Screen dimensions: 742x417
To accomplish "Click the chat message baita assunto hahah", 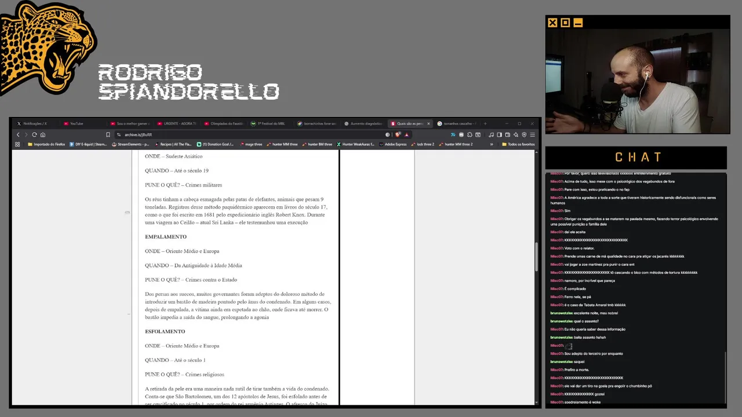I will click(590, 337).
